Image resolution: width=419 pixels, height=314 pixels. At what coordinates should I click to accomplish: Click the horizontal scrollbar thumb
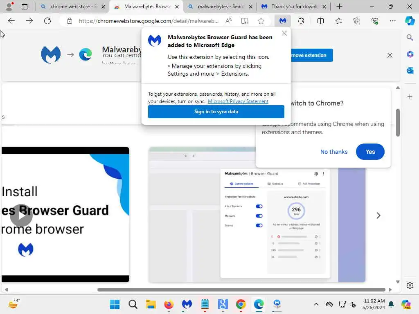pyautogui.click(x=241, y=290)
